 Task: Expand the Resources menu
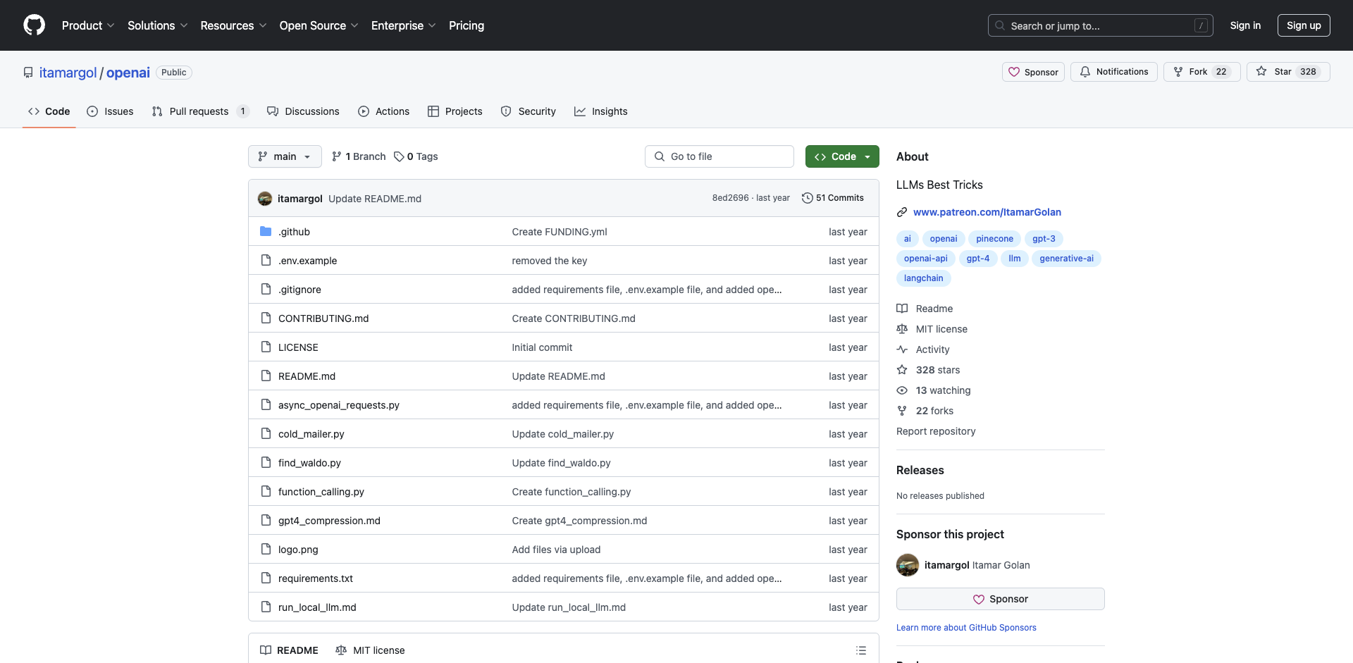pyautogui.click(x=233, y=25)
